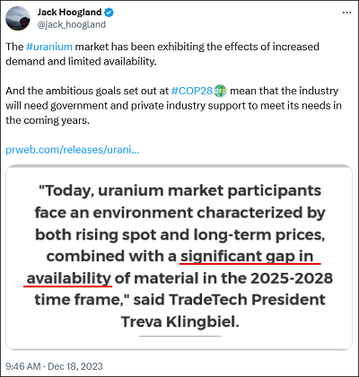Click the 'TradeTech President' text in image

click(247, 300)
